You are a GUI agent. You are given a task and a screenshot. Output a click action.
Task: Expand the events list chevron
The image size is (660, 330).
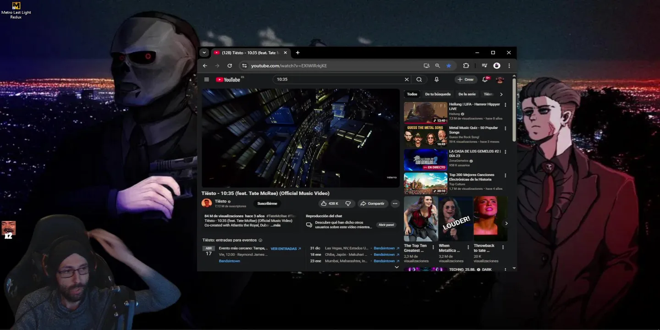tap(396, 267)
